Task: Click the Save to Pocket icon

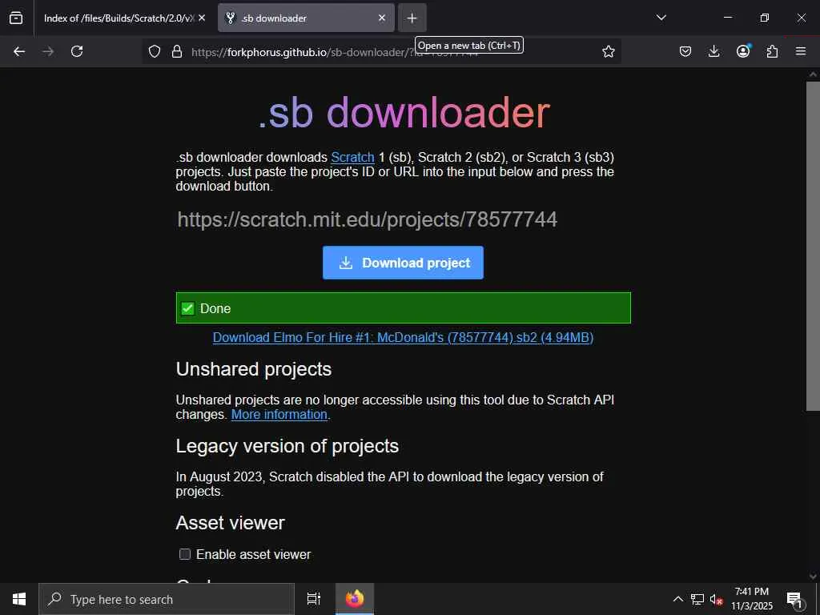Action: tap(685, 51)
